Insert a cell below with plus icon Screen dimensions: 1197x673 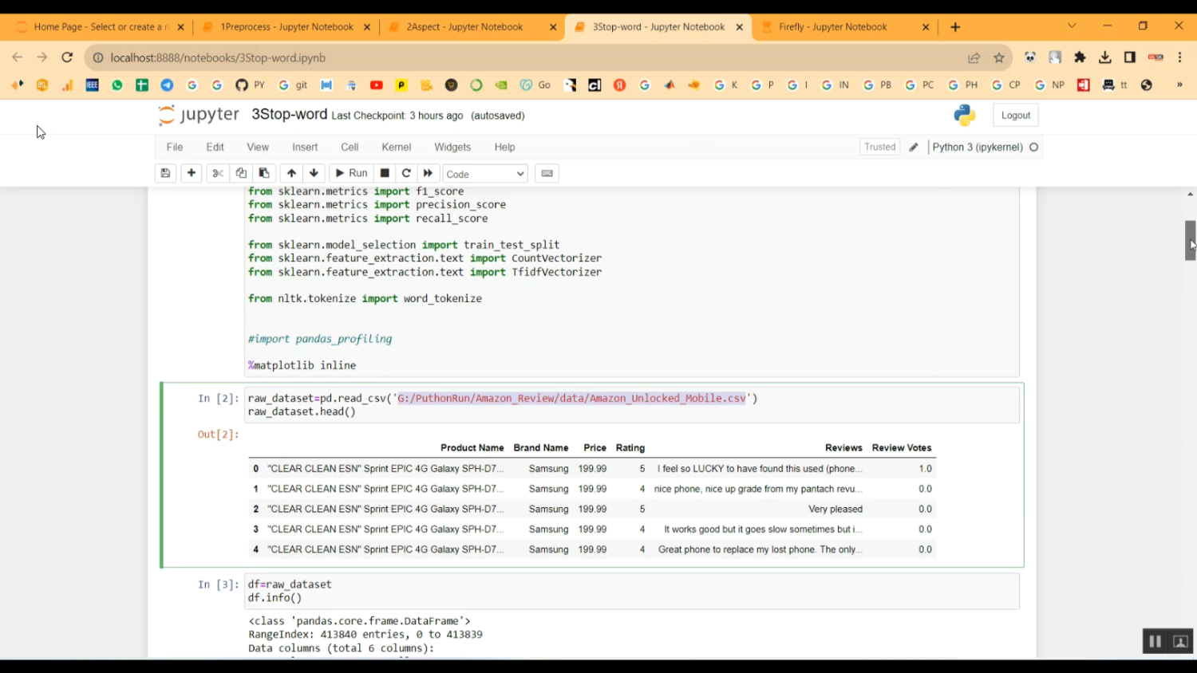[x=192, y=173]
